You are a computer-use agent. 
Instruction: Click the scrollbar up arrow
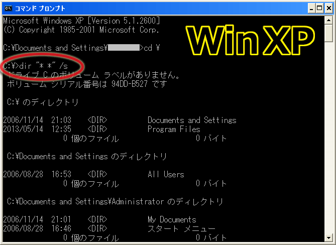point(328,21)
